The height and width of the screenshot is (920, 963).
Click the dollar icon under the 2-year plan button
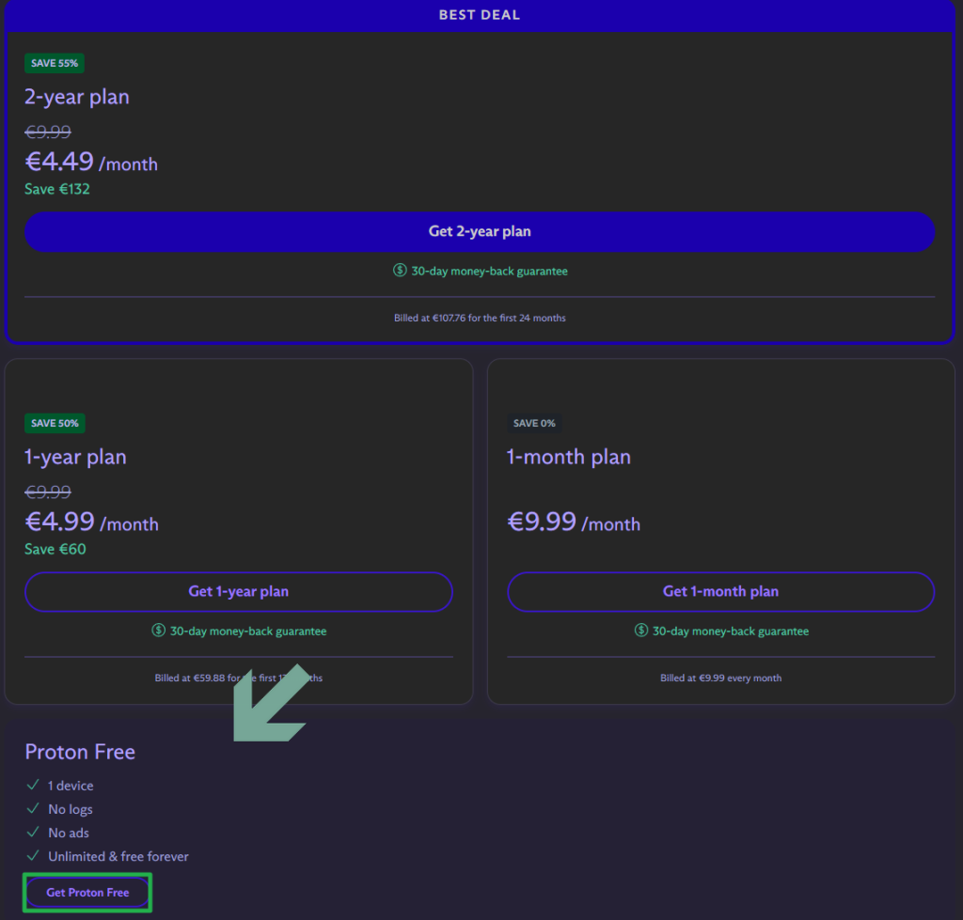pos(400,271)
